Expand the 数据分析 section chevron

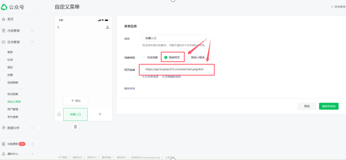pos(32,128)
